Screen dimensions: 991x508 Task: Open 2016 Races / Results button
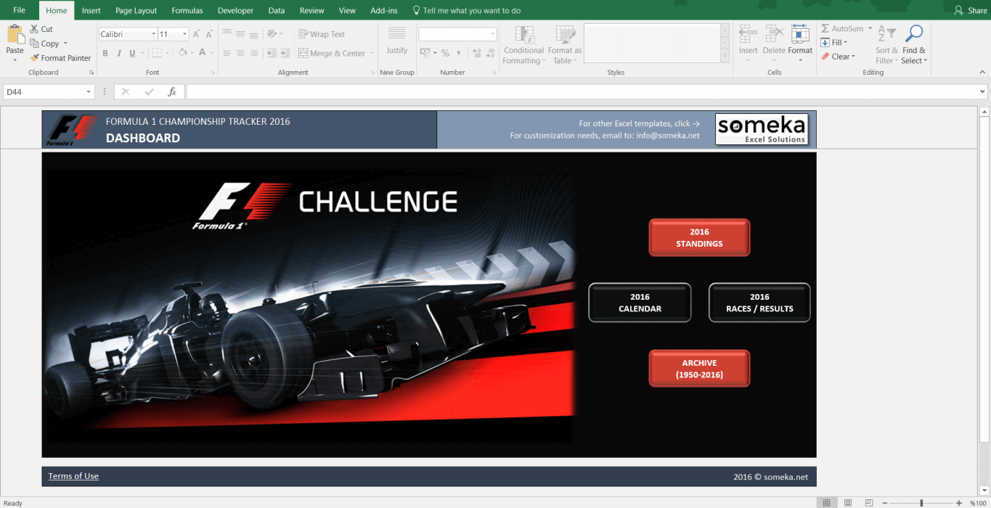[759, 303]
